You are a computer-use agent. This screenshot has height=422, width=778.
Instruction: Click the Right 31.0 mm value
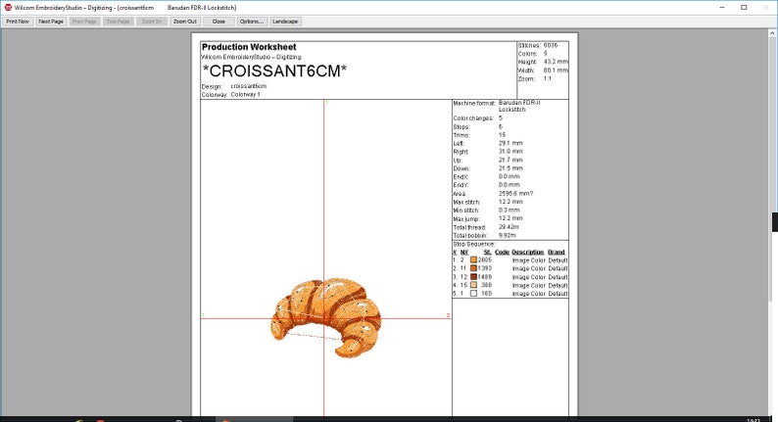pos(511,151)
